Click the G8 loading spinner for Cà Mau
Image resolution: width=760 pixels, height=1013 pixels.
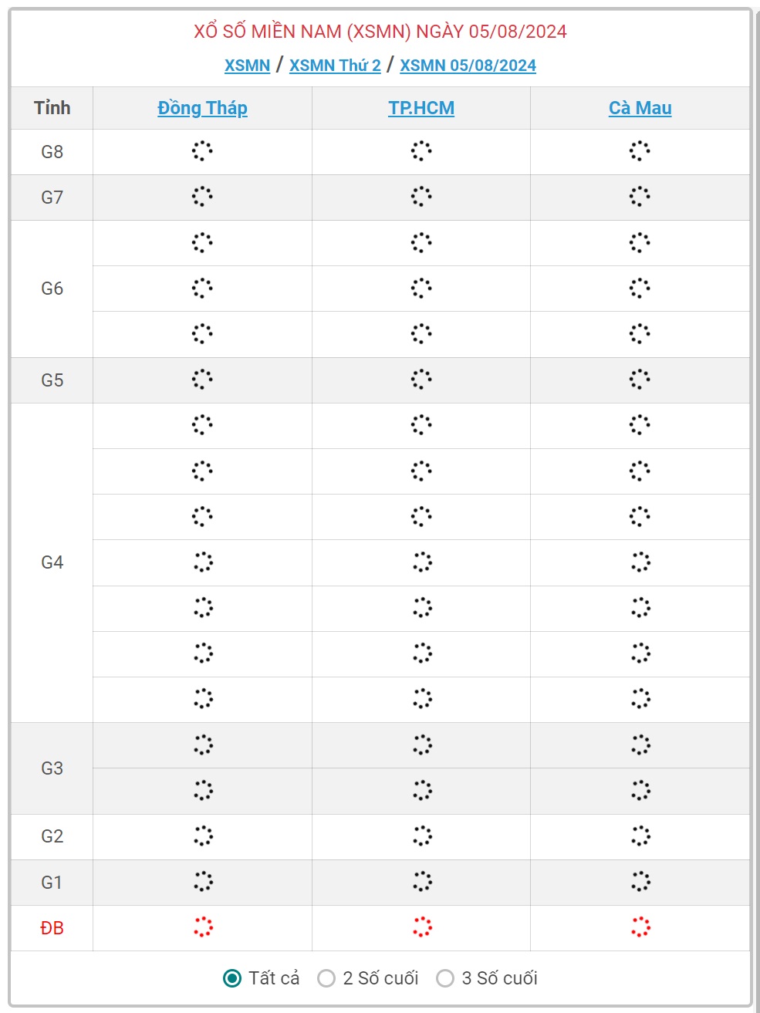640,151
